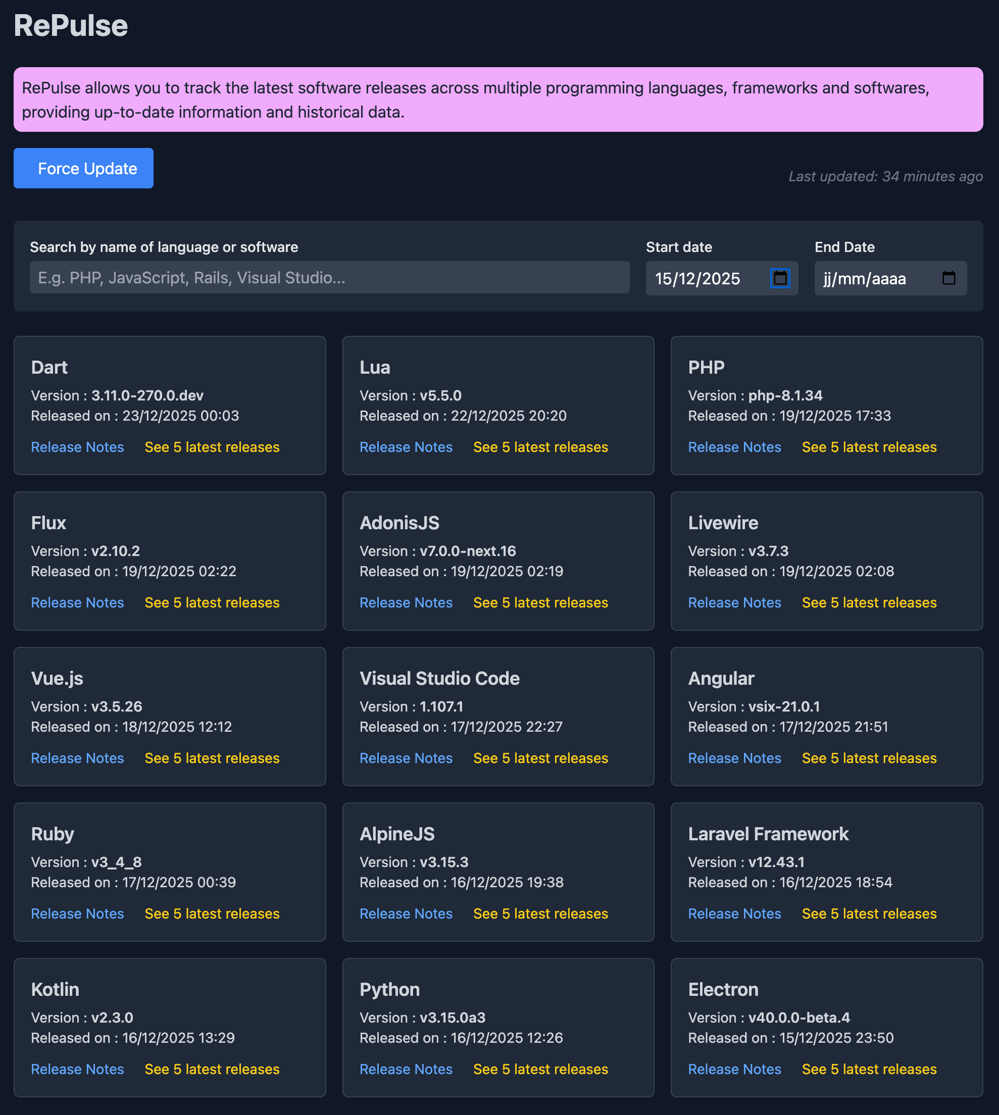This screenshot has height=1115, width=999.
Task: Click the Start date value 15/12/2025
Action: (x=697, y=279)
